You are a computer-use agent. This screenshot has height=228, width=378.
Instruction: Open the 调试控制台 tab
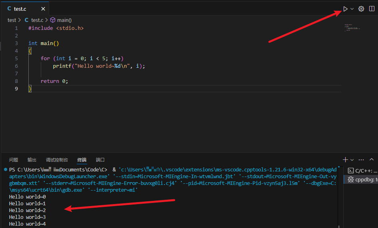coord(57,160)
